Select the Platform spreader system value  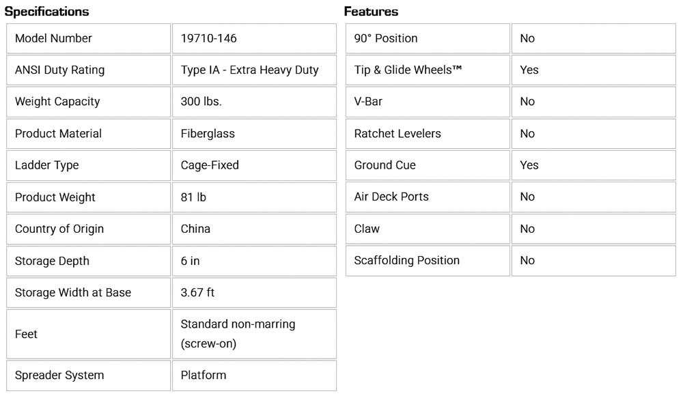point(204,375)
